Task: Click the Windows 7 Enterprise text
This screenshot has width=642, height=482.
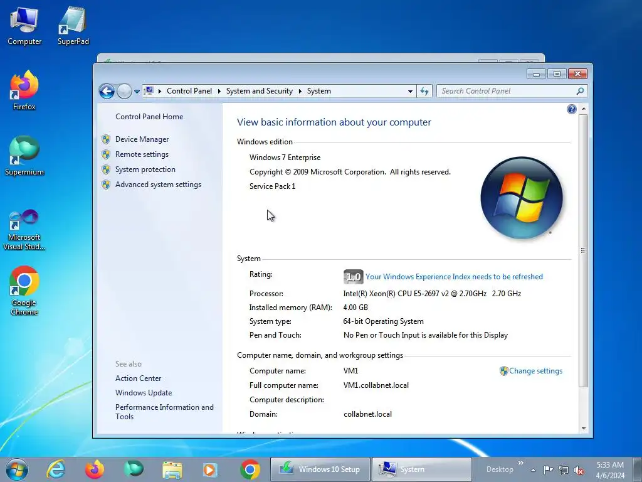Action: pos(285,158)
